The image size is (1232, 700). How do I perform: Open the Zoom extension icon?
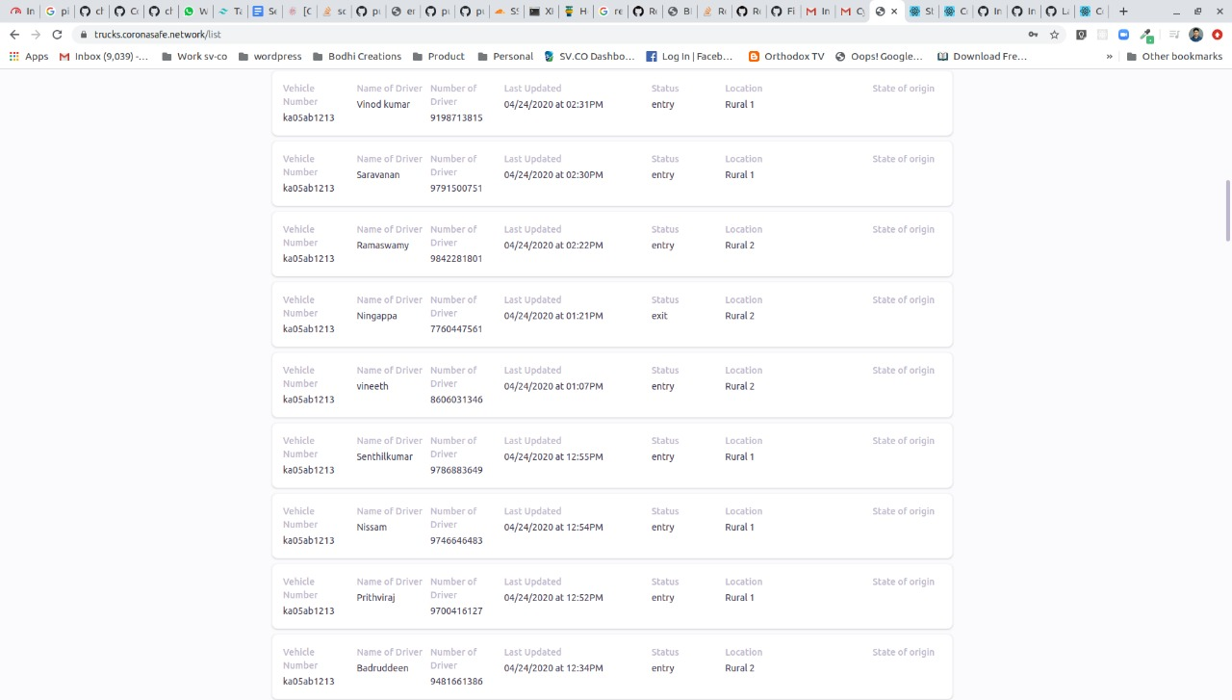pyautogui.click(x=1123, y=34)
